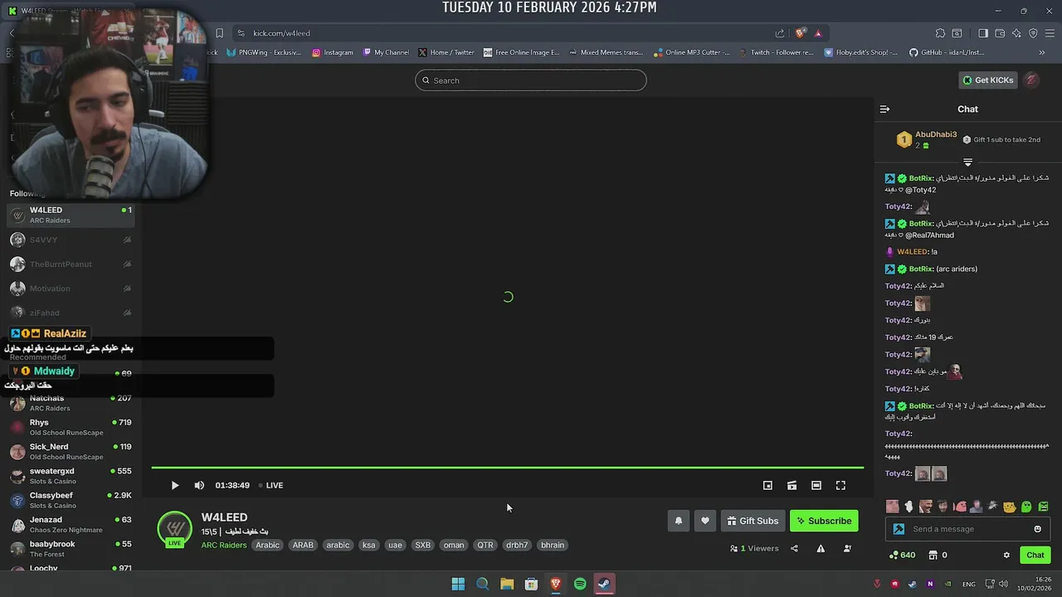The height and width of the screenshot is (597, 1062).
Task: Switch the ENG keyboard language indicator
Action: (x=968, y=584)
